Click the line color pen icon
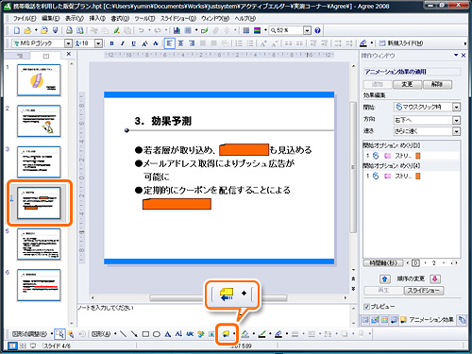The height and width of the screenshot is (354, 472). click(x=261, y=334)
